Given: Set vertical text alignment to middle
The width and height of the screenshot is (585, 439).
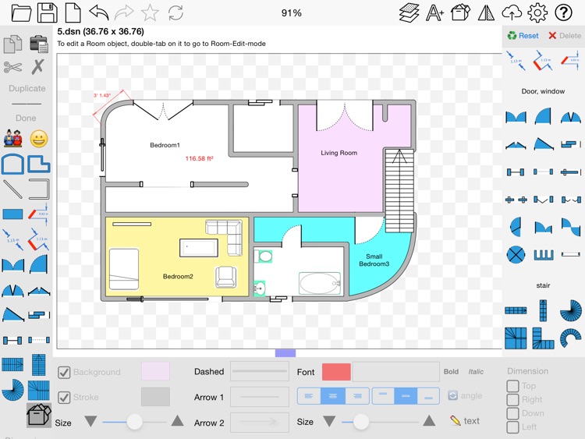Looking at the screenshot, I should click(x=406, y=396).
